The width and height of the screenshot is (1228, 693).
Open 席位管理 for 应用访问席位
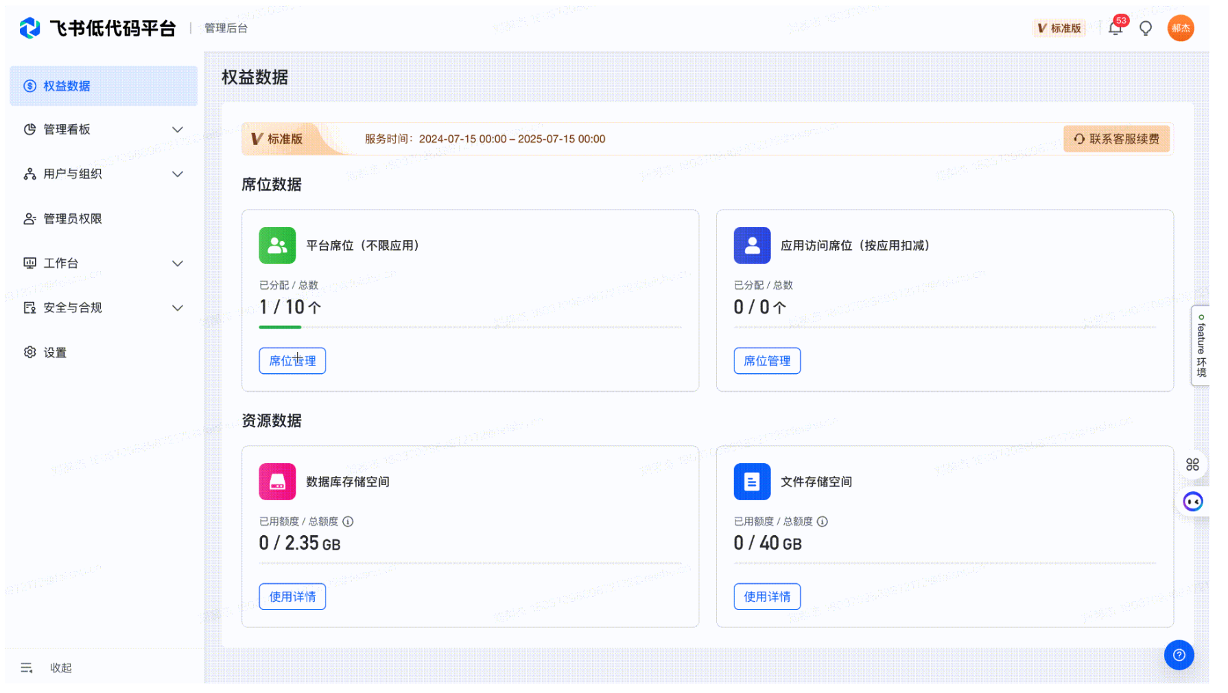(x=767, y=361)
